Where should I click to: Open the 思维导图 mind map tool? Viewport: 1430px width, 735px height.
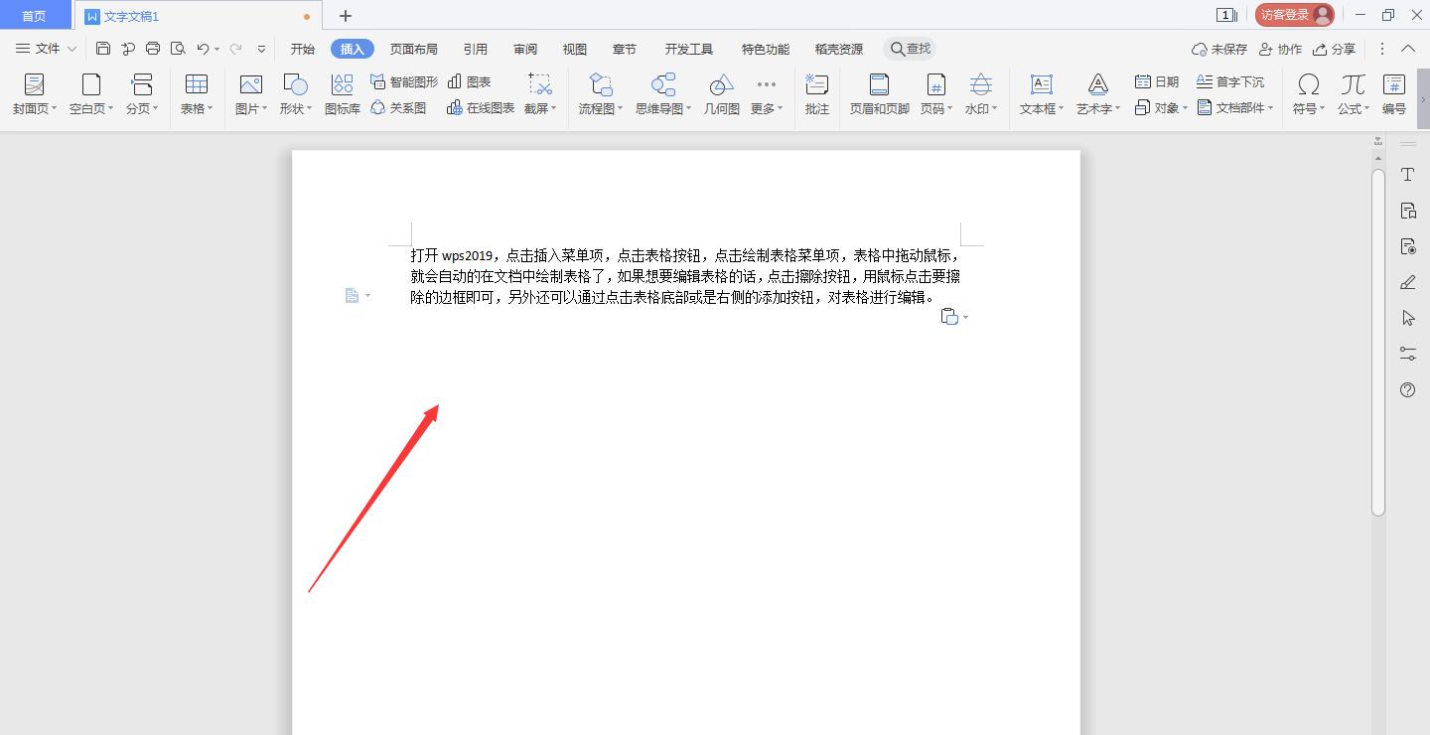[661, 94]
